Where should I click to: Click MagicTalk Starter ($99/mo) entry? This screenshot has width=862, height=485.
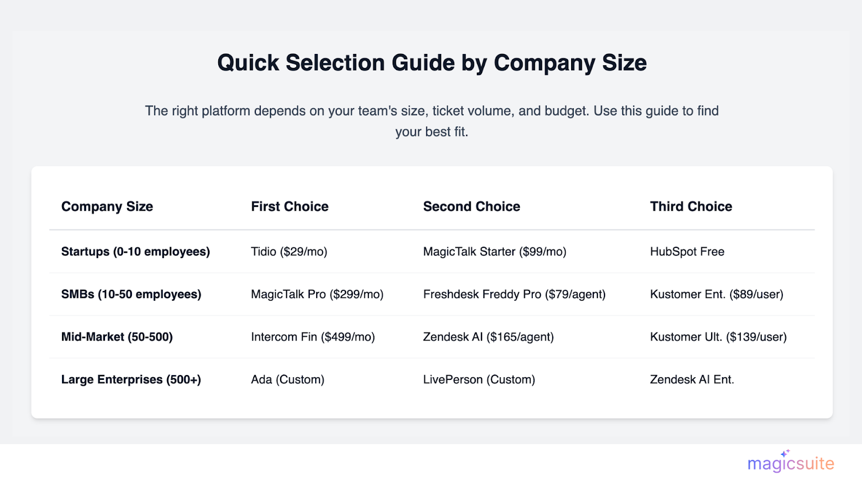(x=495, y=252)
